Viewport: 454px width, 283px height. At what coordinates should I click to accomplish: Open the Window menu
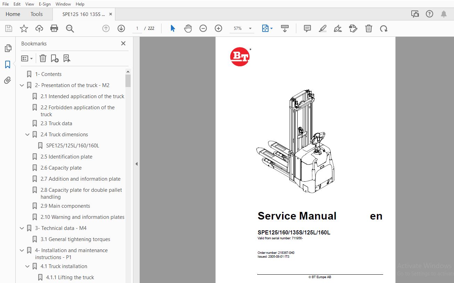(x=63, y=4)
